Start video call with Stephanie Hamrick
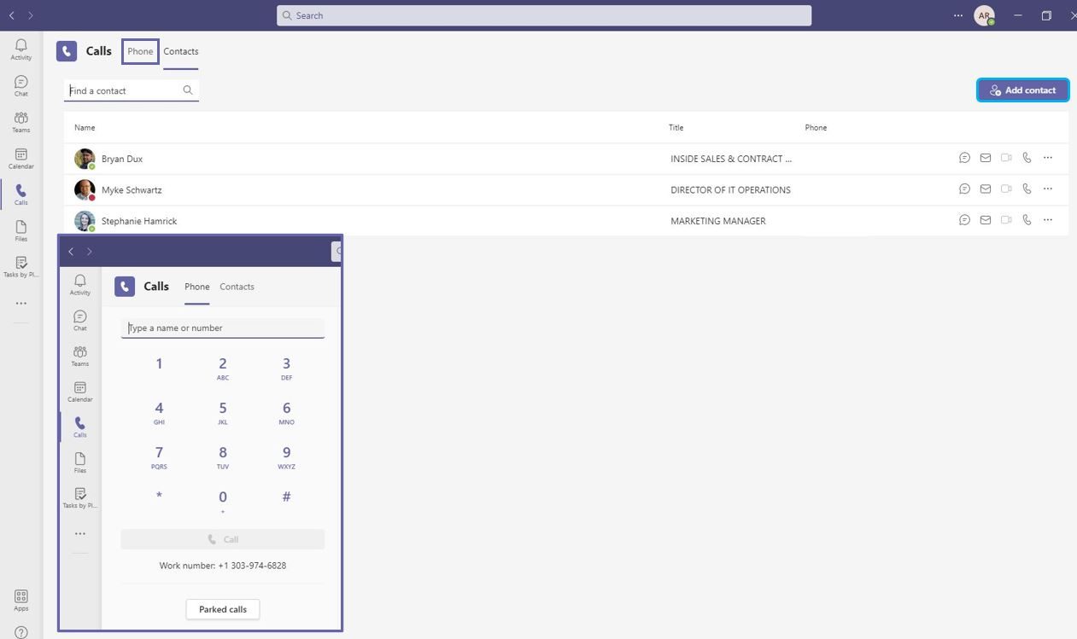This screenshot has width=1077, height=639. tap(1006, 219)
